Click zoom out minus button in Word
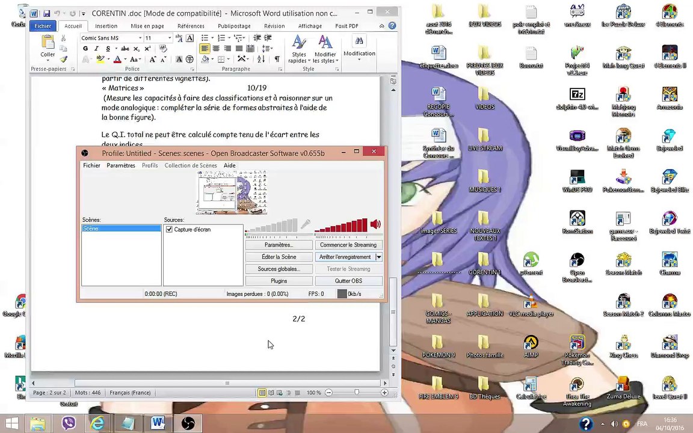The height and width of the screenshot is (433, 693). point(328,392)
